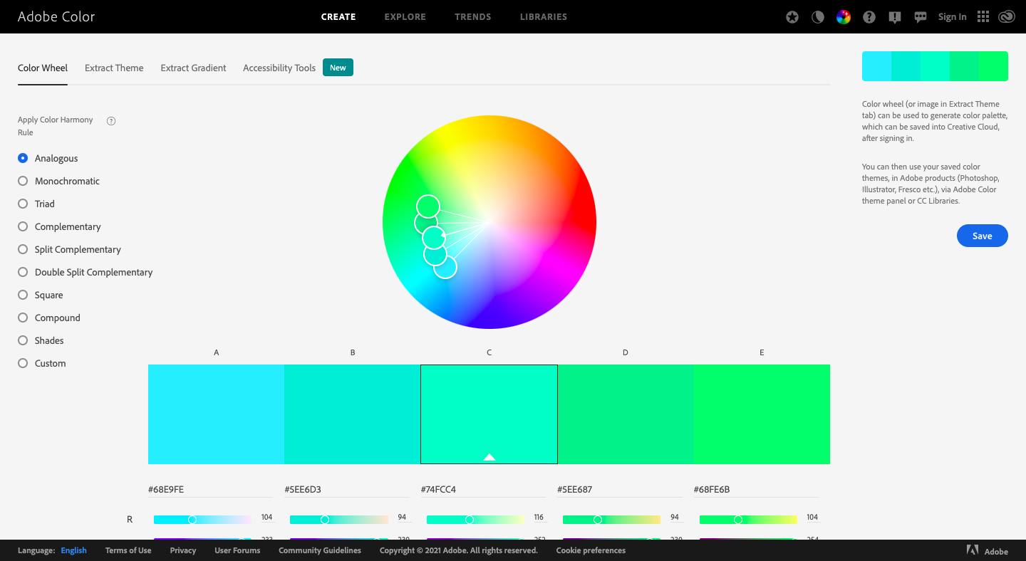The height and width of the screenshot is (561, 1026).
Task: Click the feedback exclamation icon
Action: 895,17
